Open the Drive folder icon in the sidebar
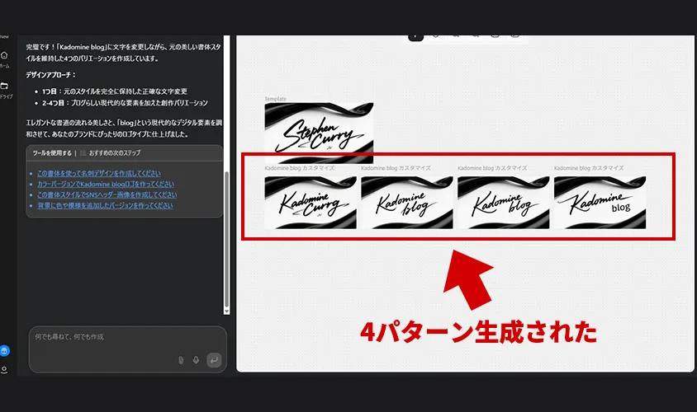This screenshot has height=412, width=697. pos(4,87)
